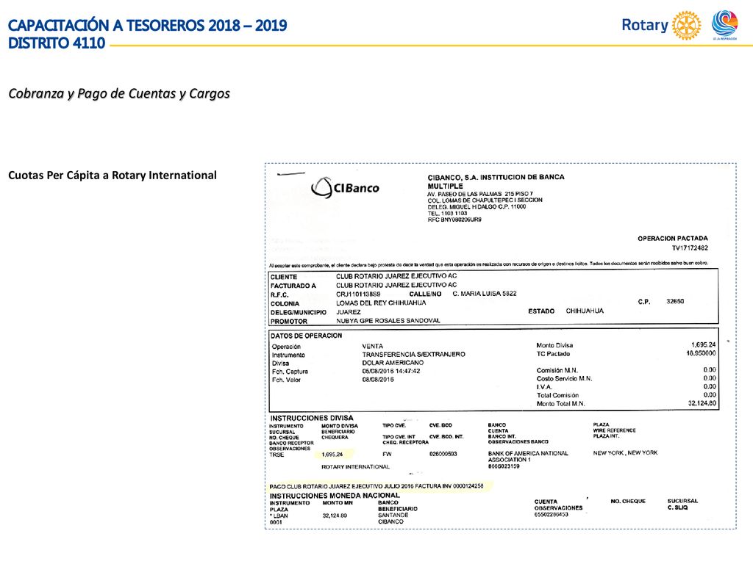The image size is (753, 564).
Task: Click RFC value CRJ110113889
Action: coord(358,294)
